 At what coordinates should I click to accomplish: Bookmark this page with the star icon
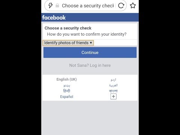coord(133,6)
